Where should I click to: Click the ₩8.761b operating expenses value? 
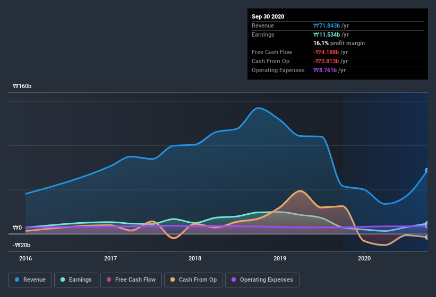point(325,70)
